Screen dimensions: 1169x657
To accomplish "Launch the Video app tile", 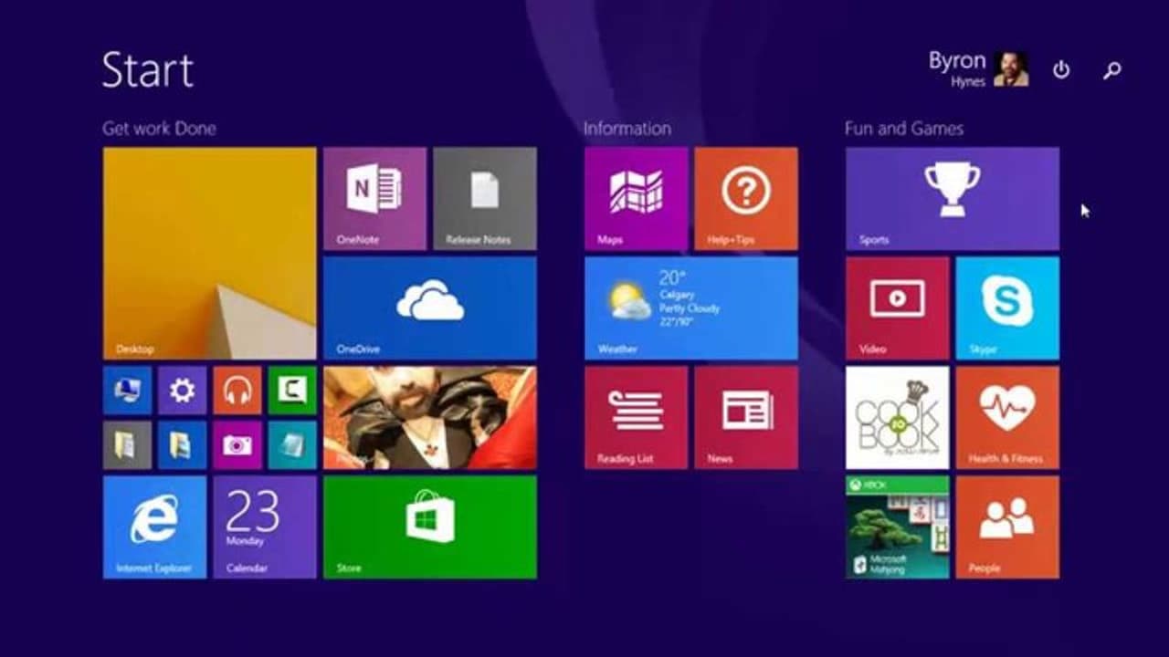I will pyautogui.click(x=897, y=308).
